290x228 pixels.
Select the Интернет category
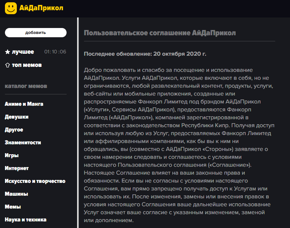17,168
